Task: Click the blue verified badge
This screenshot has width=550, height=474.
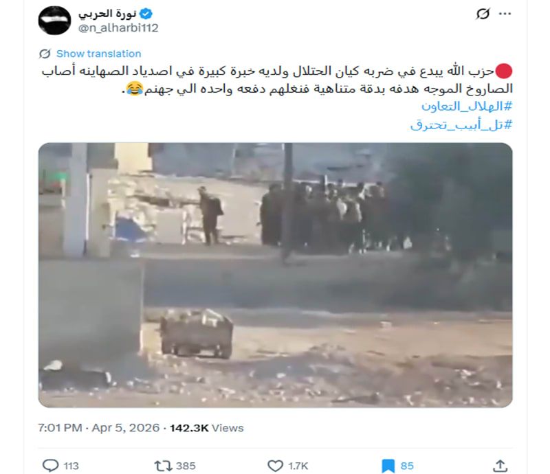Action: point(146,14)
